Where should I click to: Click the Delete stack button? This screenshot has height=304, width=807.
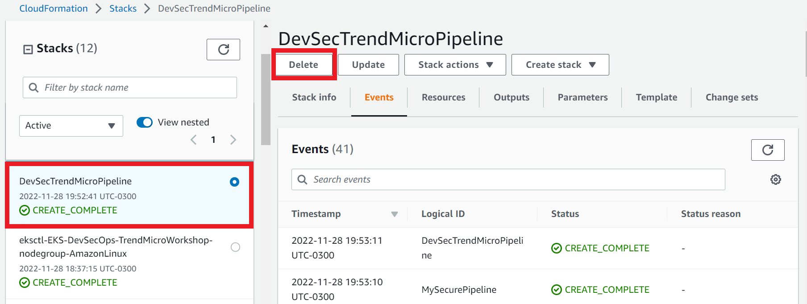pyautogui.click(x=304, y=65)
